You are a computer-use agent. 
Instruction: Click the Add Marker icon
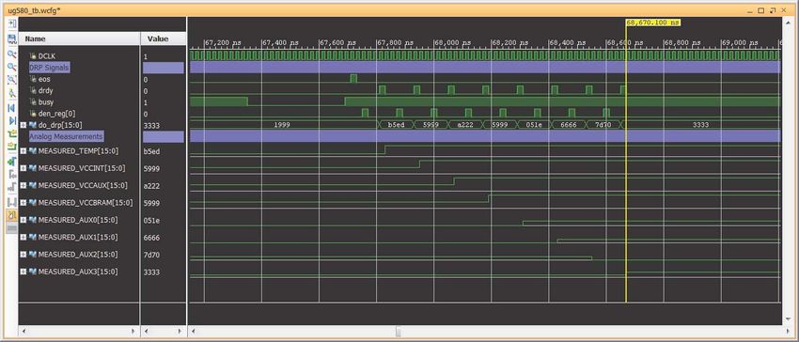(x=11, y=161)
